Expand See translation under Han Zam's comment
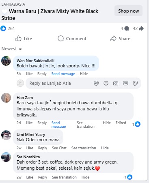The height and width of the screenshot is (183, 149). [86, 125]
